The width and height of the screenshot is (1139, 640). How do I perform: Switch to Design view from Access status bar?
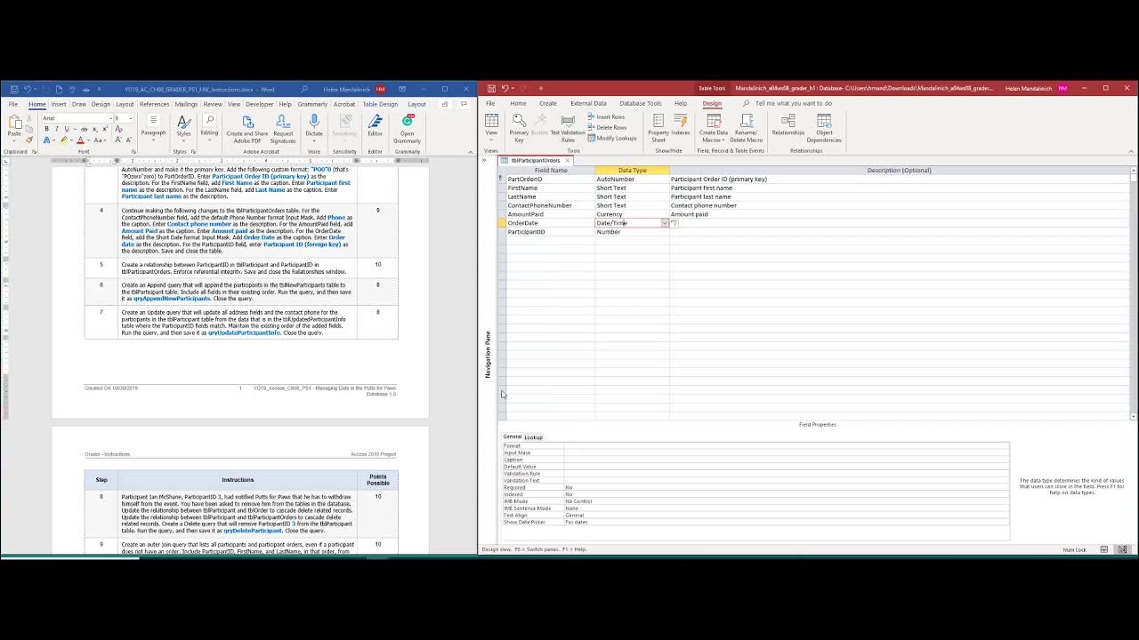(x=1123, y=549)
